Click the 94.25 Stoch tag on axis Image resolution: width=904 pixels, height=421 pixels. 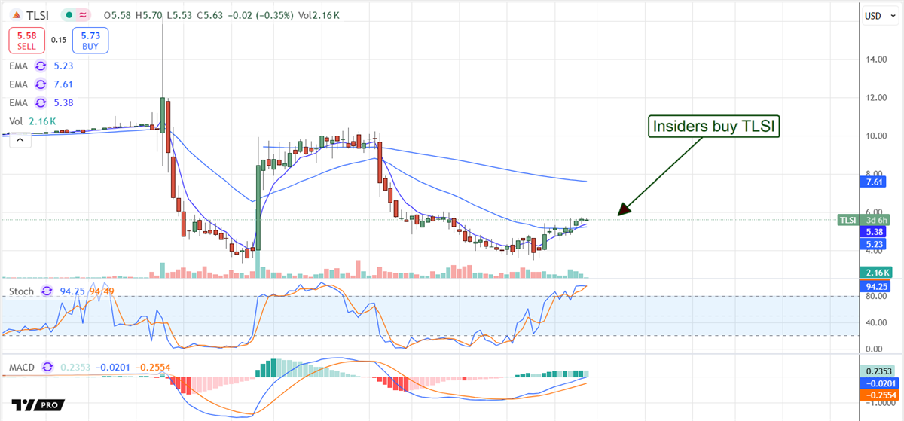click(x=874, y=286)
